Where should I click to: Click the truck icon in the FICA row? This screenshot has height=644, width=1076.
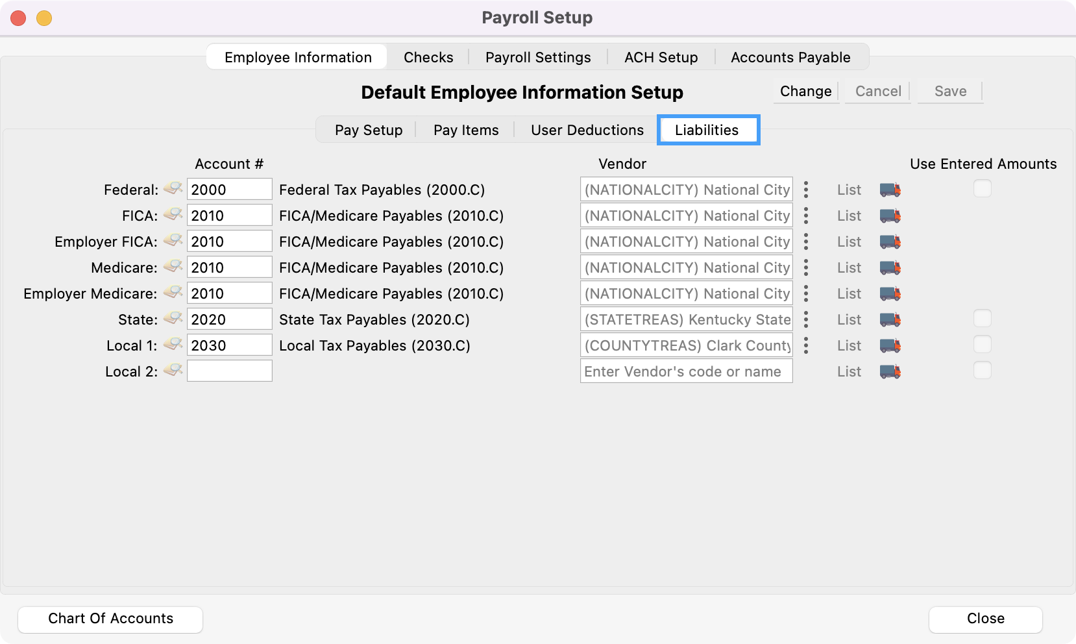coord(890,216)
